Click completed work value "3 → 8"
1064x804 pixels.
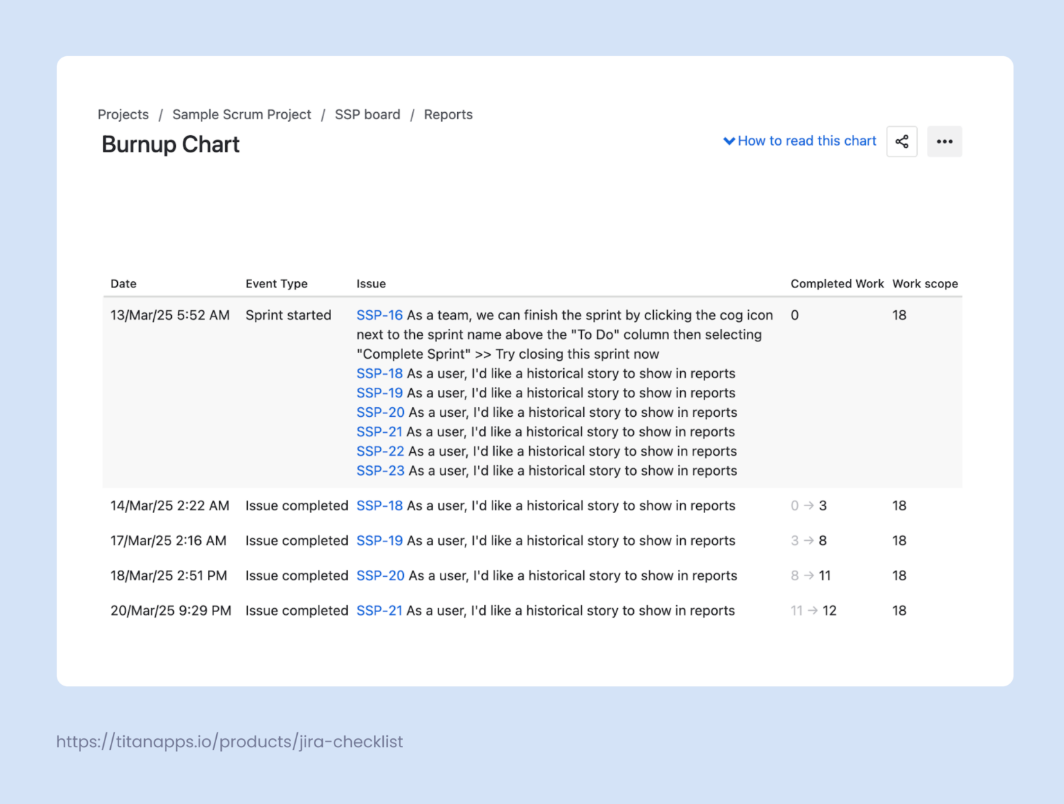point(809,540)
